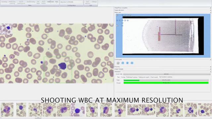Click the Settings ribbon button
This screenshot has width=212, height=119.
click(x=94, y=2)
